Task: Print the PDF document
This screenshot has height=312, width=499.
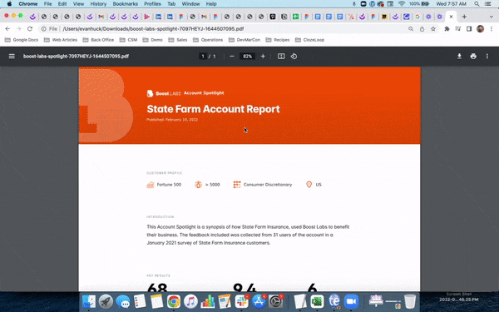Action: click(x=473, y=57)
